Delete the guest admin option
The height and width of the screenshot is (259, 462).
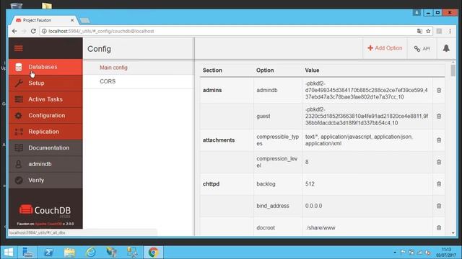(439, 116)
